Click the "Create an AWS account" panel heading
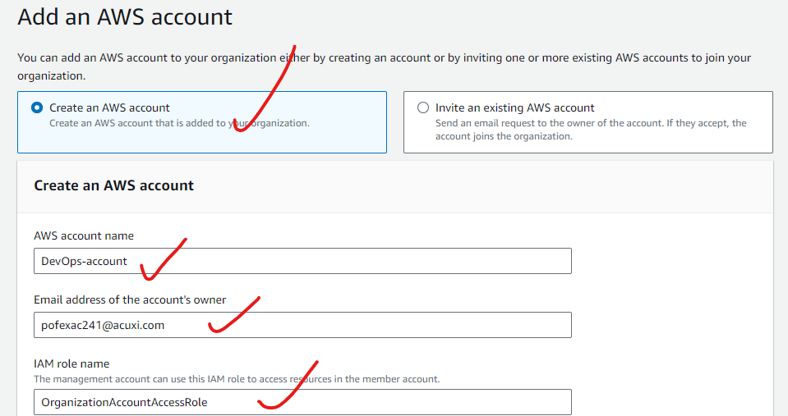The width and height of the screenshot is (788, 416). pos(113,185)
